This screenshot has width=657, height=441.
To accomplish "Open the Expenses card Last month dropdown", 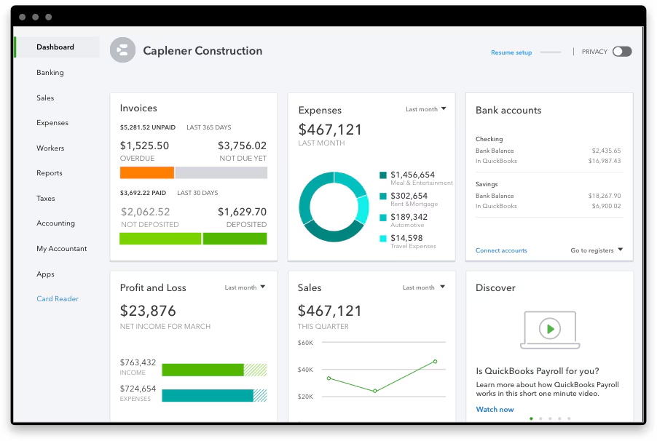I will coord(425,108).
